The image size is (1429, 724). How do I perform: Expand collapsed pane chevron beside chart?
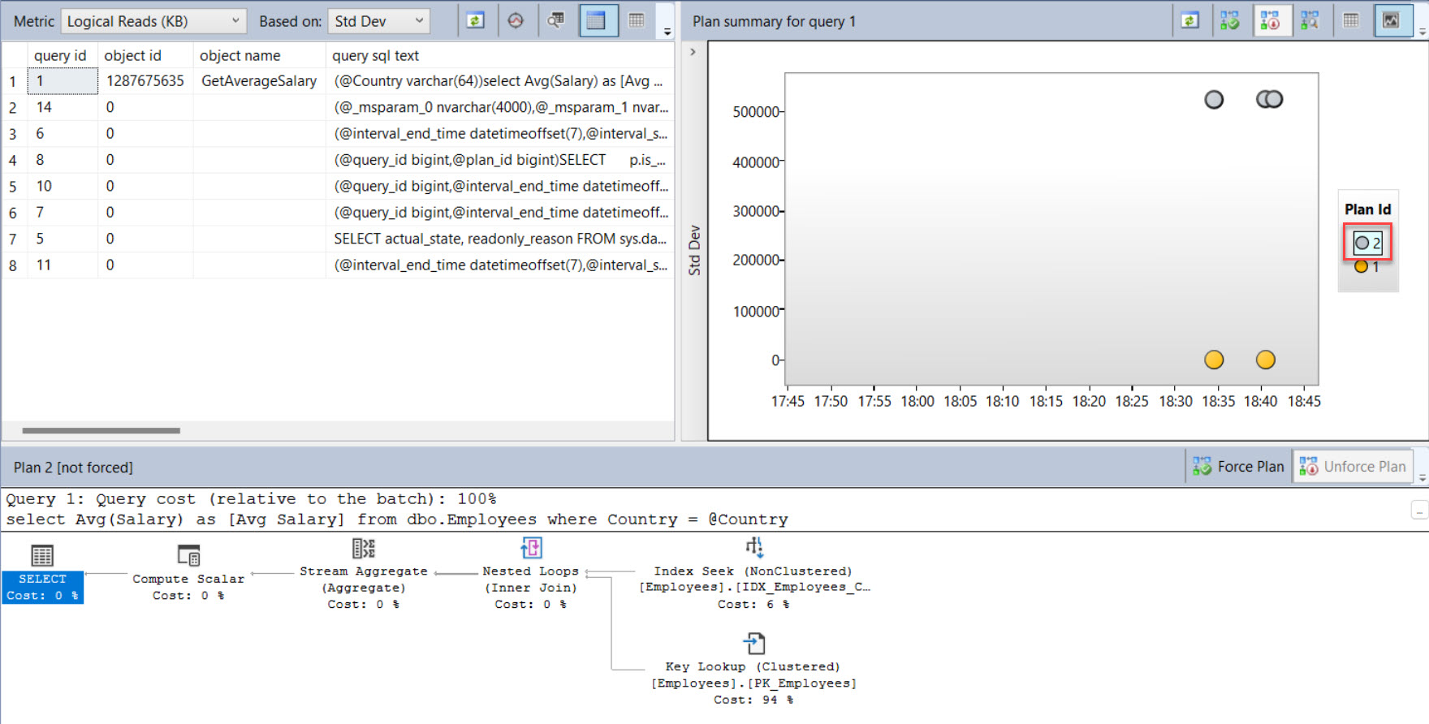(693, 52)
